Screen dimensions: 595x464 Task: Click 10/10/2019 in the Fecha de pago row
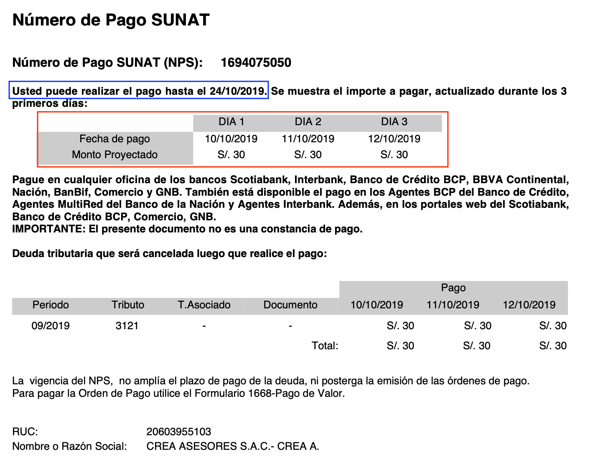click(231, 139)
